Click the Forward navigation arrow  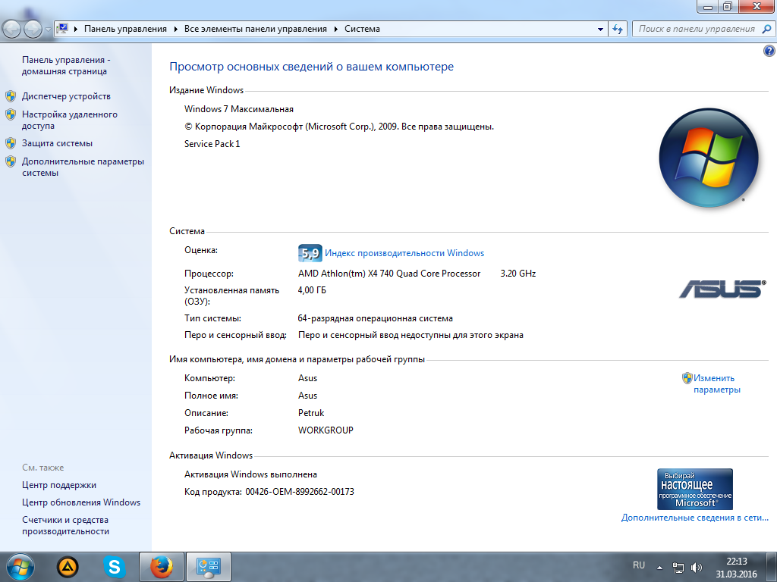33,30
